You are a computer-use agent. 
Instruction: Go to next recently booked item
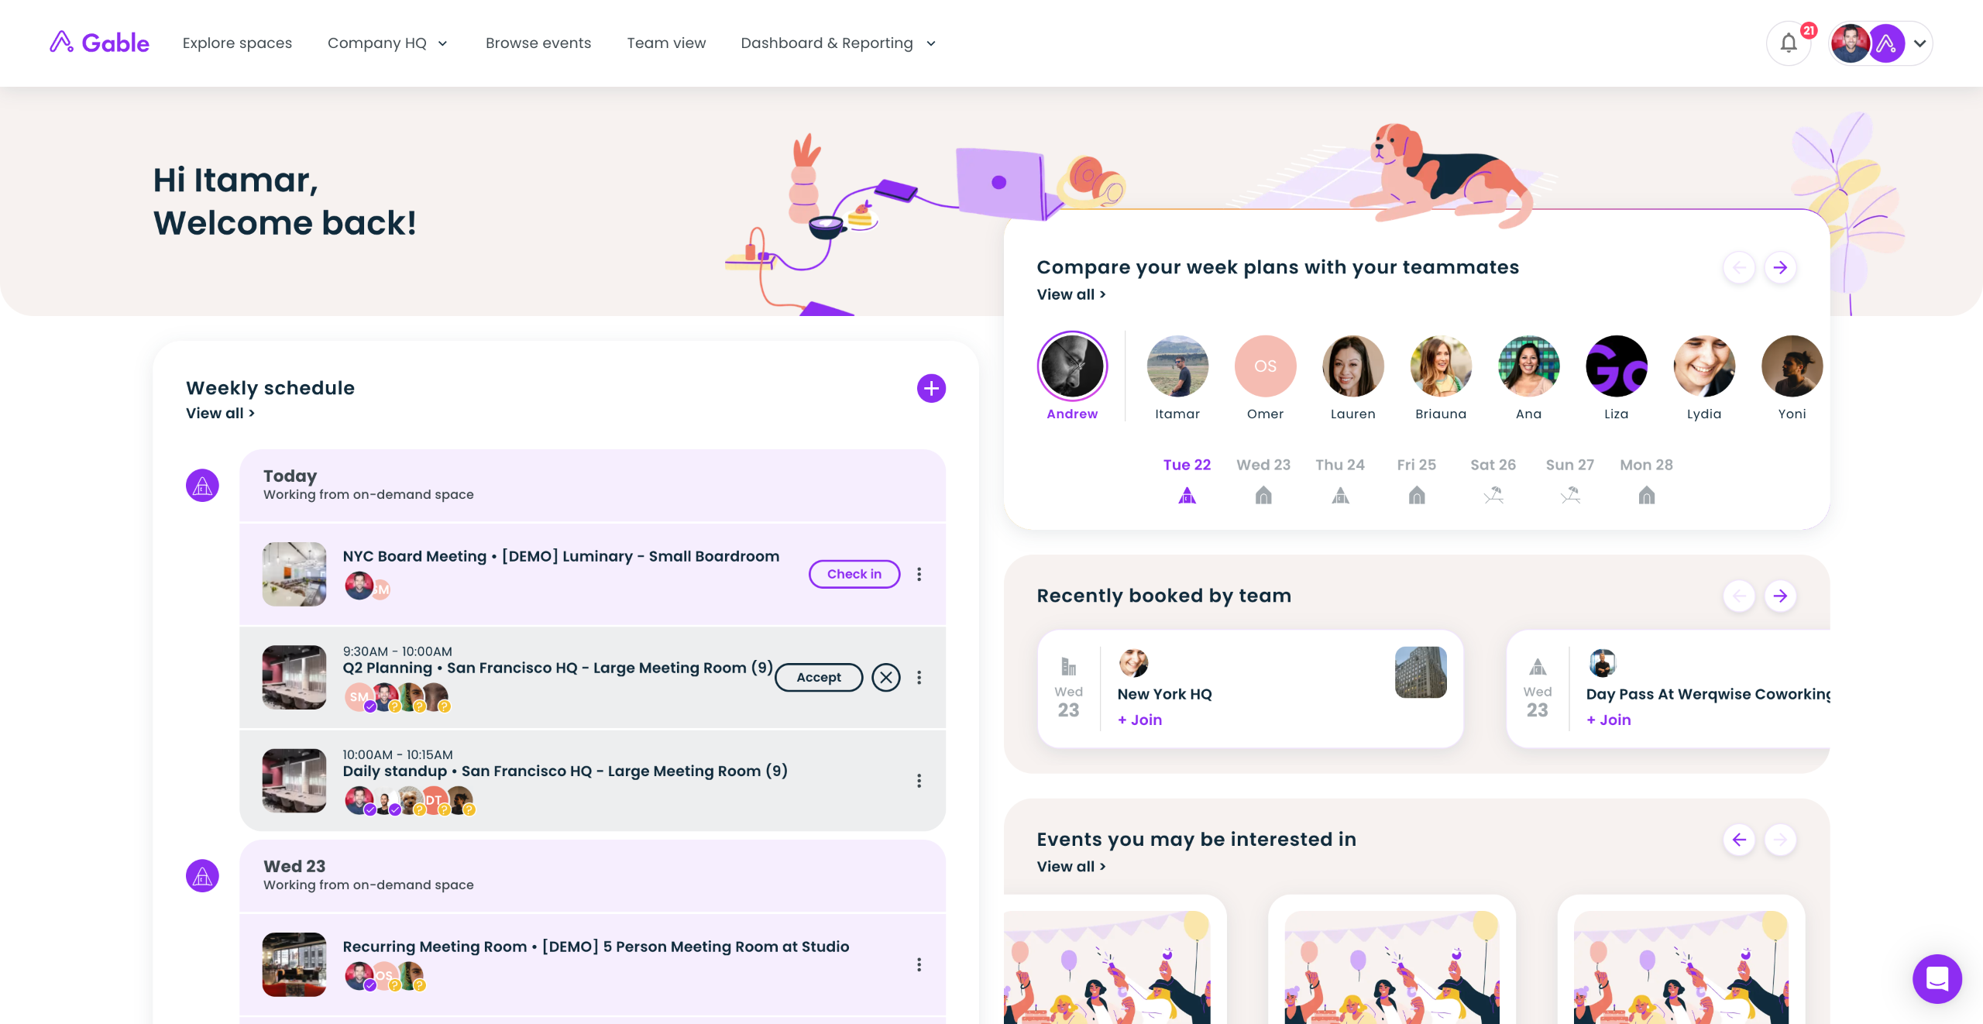(1780, 596)
